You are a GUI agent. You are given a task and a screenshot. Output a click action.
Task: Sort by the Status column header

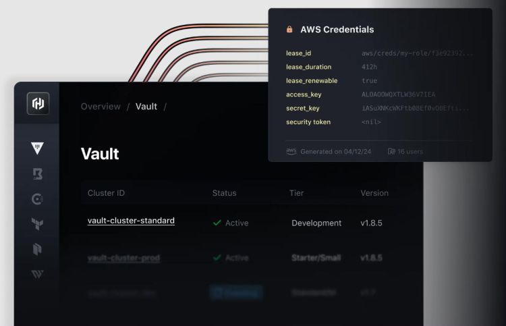(224, 193)
